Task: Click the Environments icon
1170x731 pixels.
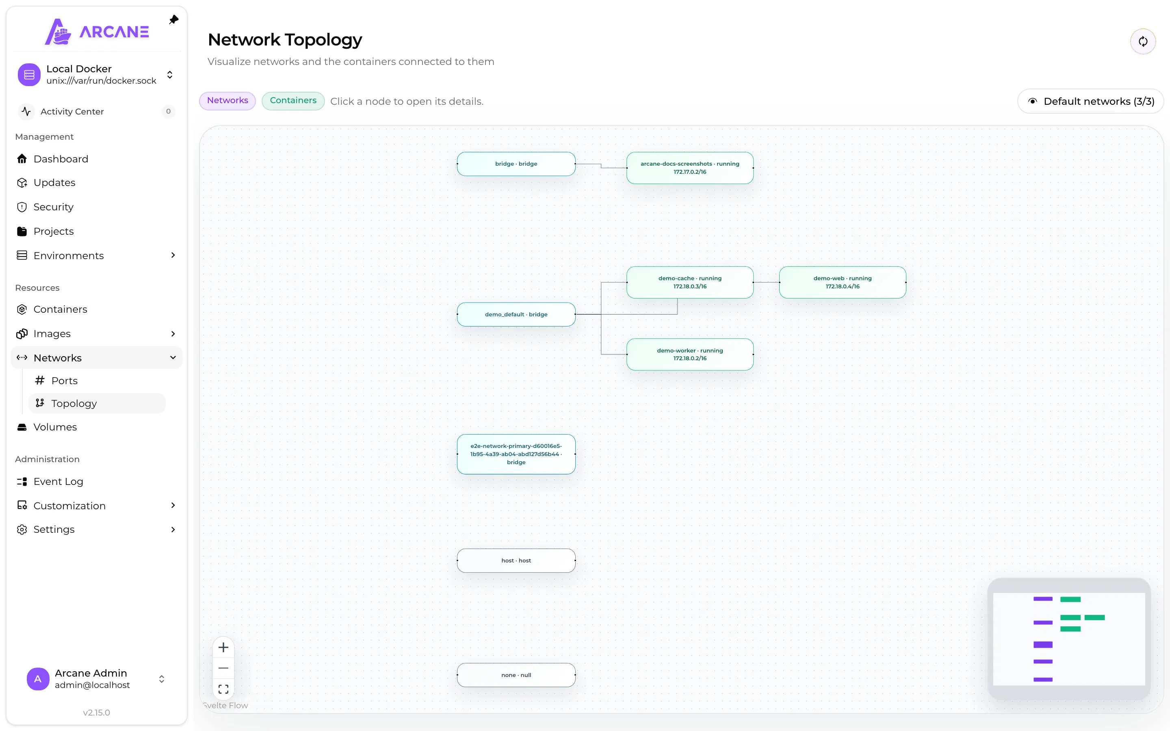Action: coord(22,255)
